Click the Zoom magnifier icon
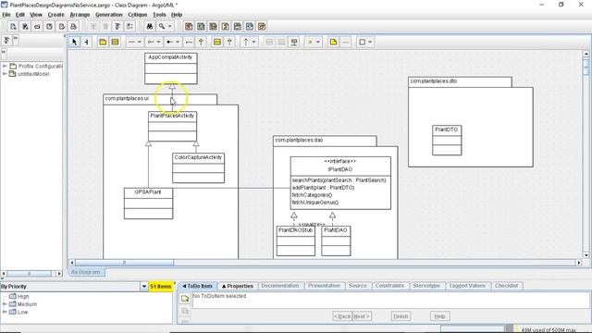Screen dimensions: 592x333 [162, 27]
